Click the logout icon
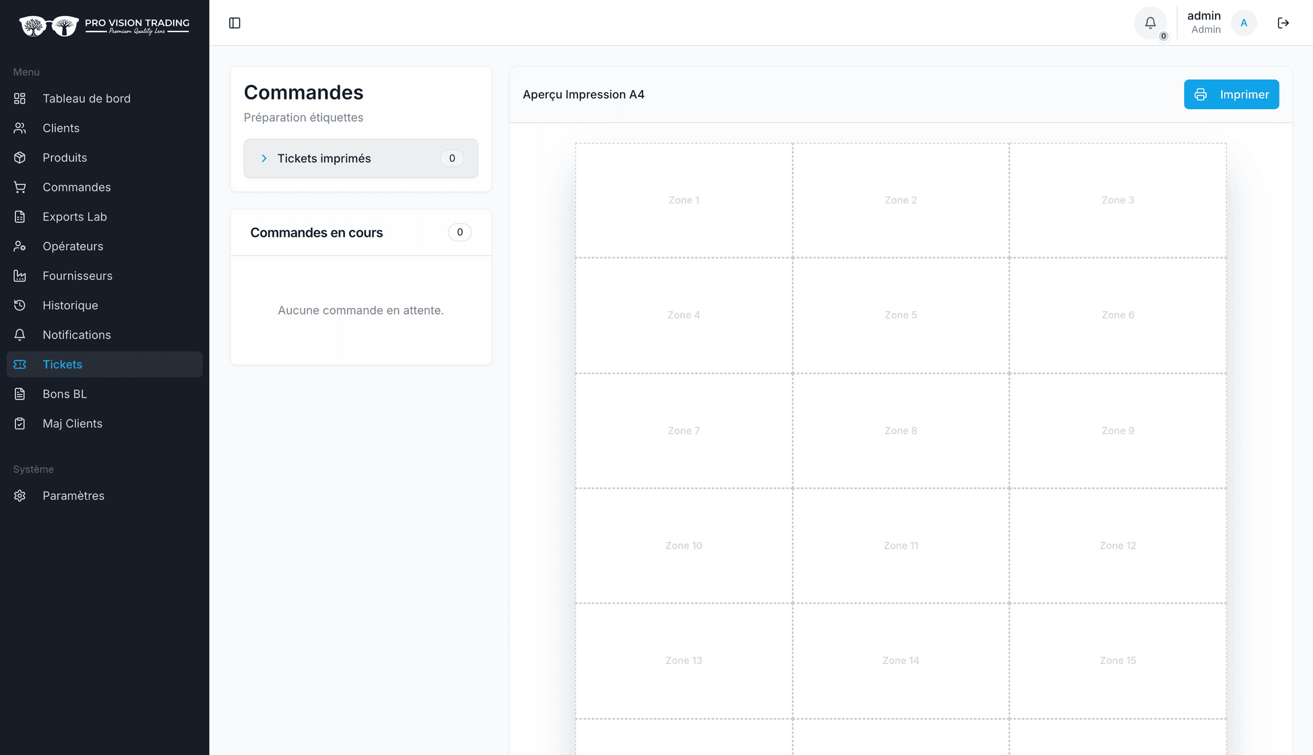This screenshot has width=1313, height=755. (x=1283, y=23)
